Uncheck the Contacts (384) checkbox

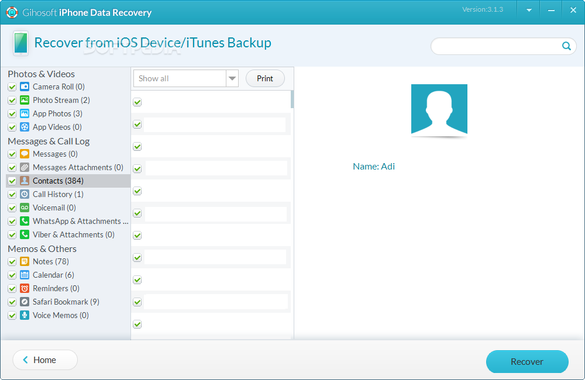pos(12,181)
